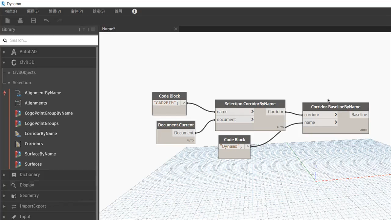Click the Open file toolbar icon

20,21
